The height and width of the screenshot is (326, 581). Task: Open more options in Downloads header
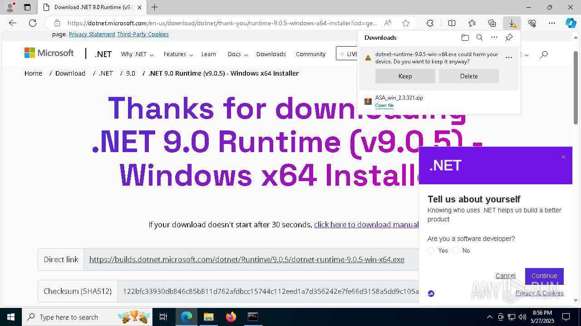494,38
